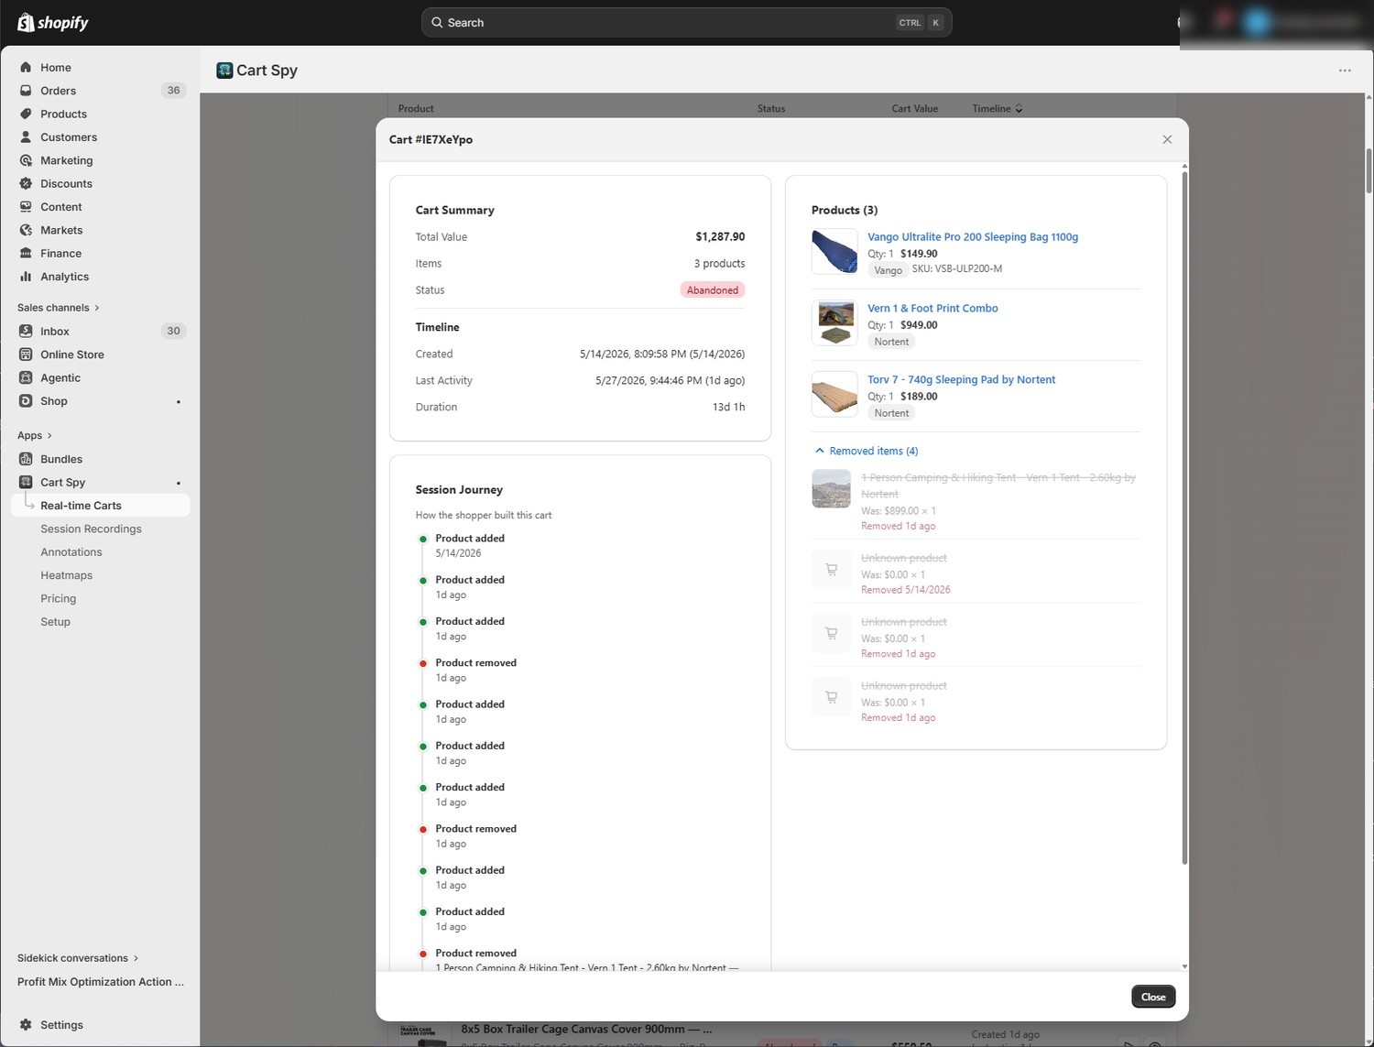
Task: Open Cart Spy Setup
Action: point(55,622)
